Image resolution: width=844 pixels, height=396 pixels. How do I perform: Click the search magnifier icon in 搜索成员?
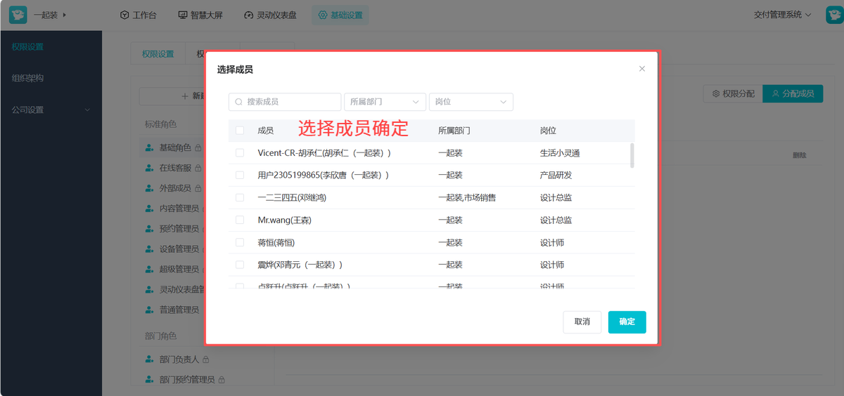pos(239,102)
